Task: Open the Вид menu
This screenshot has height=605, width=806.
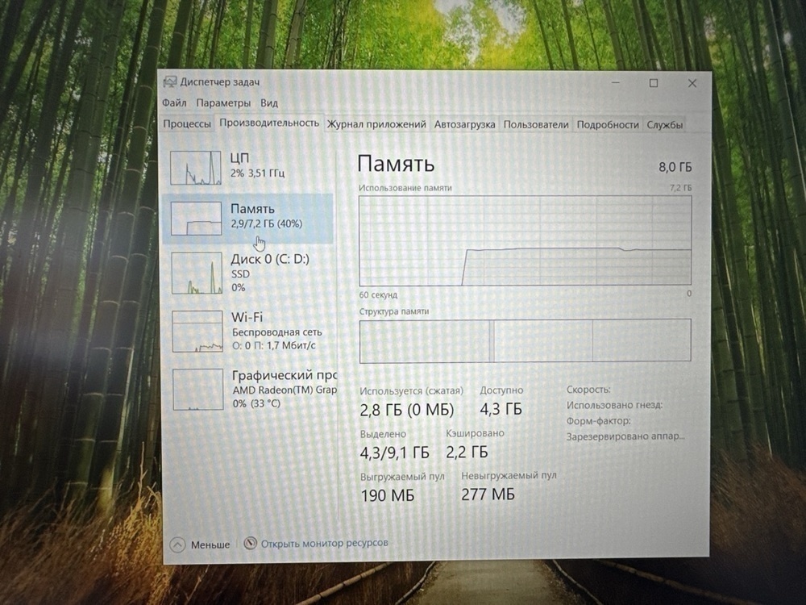Action: pos(268,102)
